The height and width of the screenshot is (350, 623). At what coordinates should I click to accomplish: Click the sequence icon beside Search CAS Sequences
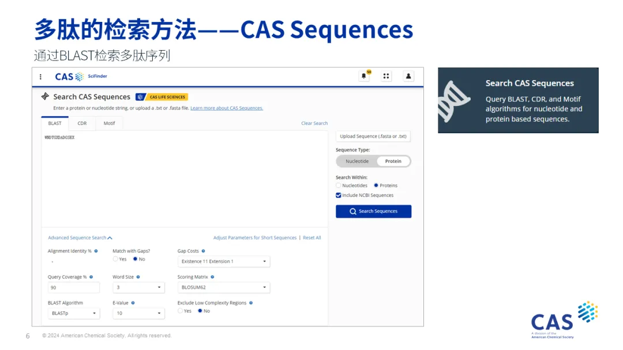[x=45, y=96]
